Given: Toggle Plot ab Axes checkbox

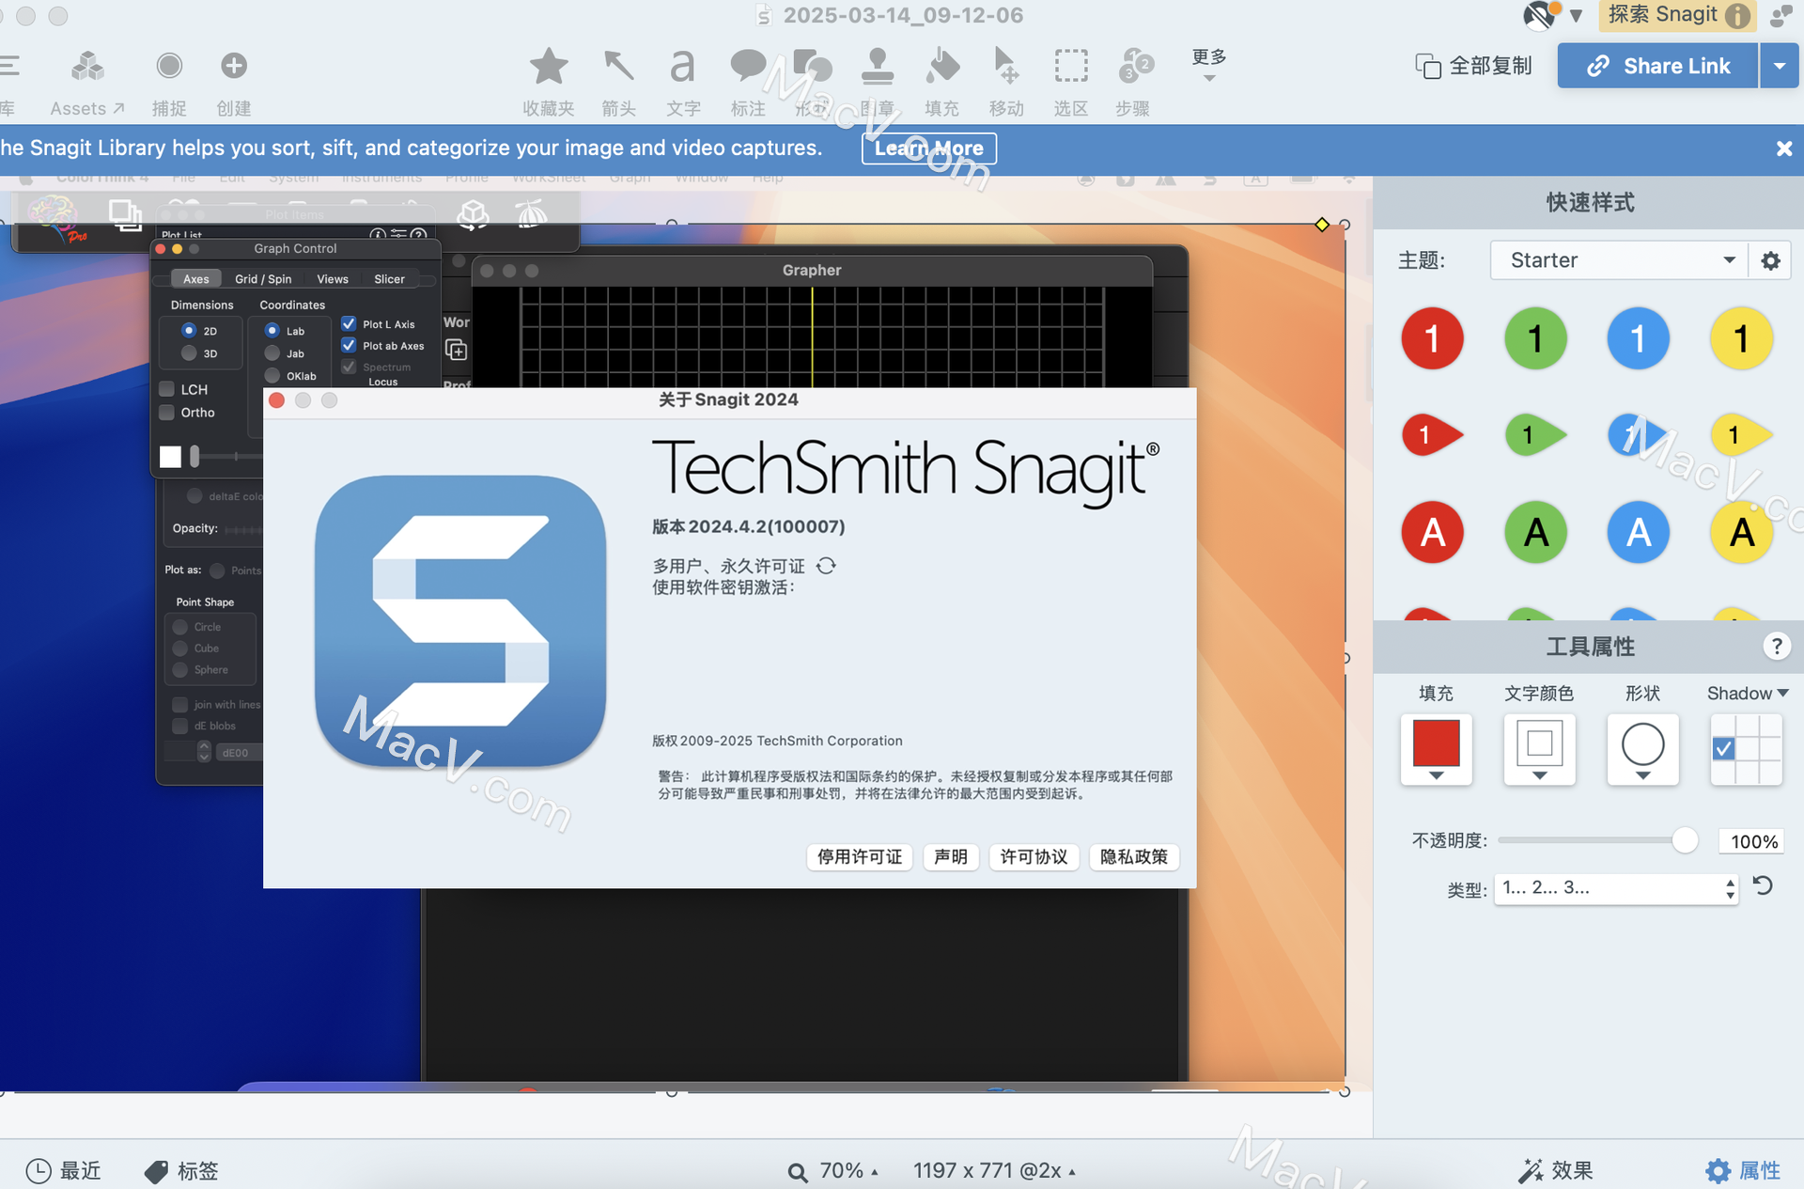Looking at the screenshot, I should click(x=349, y=345).
